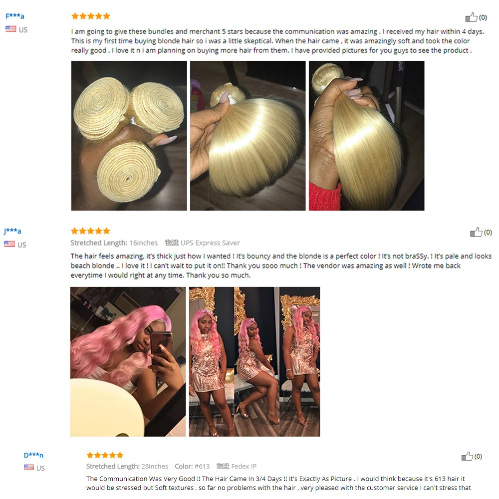499x499 pixels.
Task: Open reviewer name D***n
Action: pos(33,455)
